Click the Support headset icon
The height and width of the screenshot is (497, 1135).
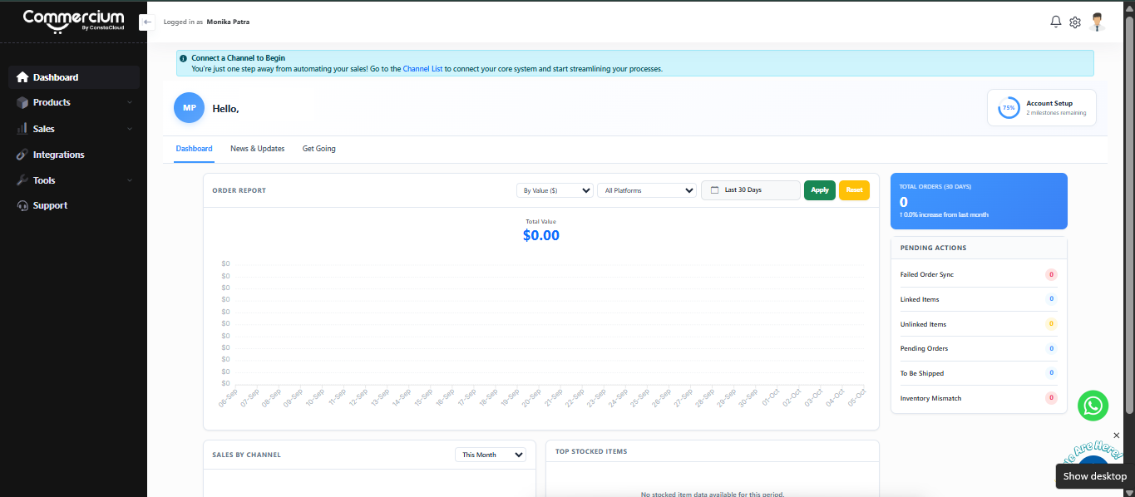(22, 205)
